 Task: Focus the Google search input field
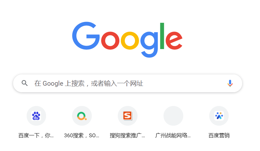(x=127, y=83)
